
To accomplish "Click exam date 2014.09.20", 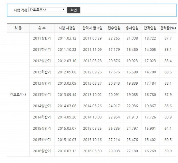I will 67,117.
